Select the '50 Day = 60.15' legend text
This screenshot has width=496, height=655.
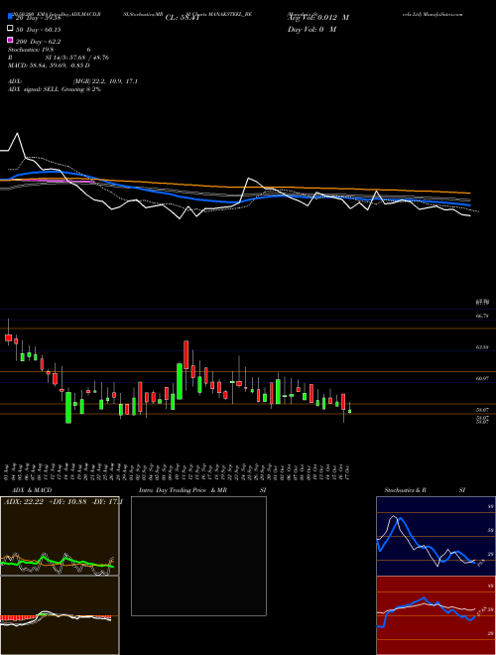[39, 30]
